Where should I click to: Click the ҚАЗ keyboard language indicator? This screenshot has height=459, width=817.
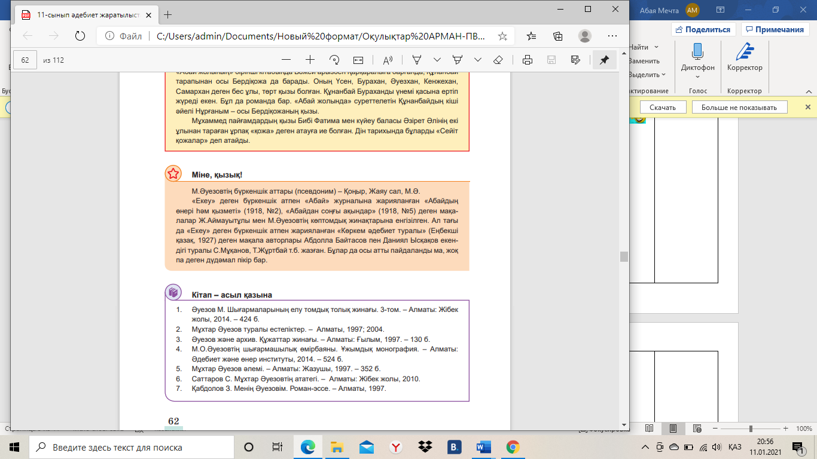(735, 447)
